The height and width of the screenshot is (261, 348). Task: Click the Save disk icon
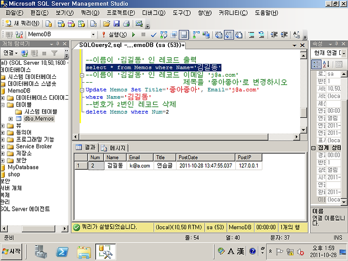(116, 24)
